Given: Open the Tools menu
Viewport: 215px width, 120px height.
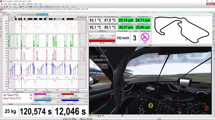Looking at the screenshot, I should click(x=36, y=4).
